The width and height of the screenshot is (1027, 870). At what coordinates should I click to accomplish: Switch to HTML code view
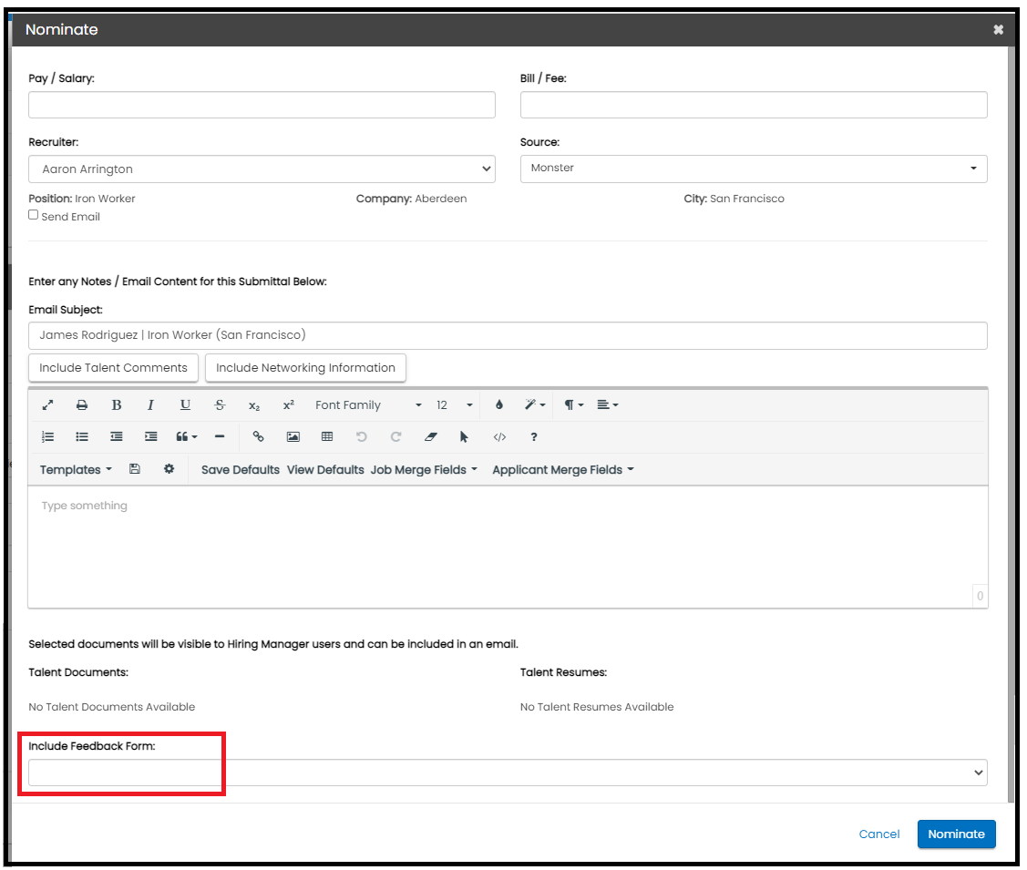499,437
